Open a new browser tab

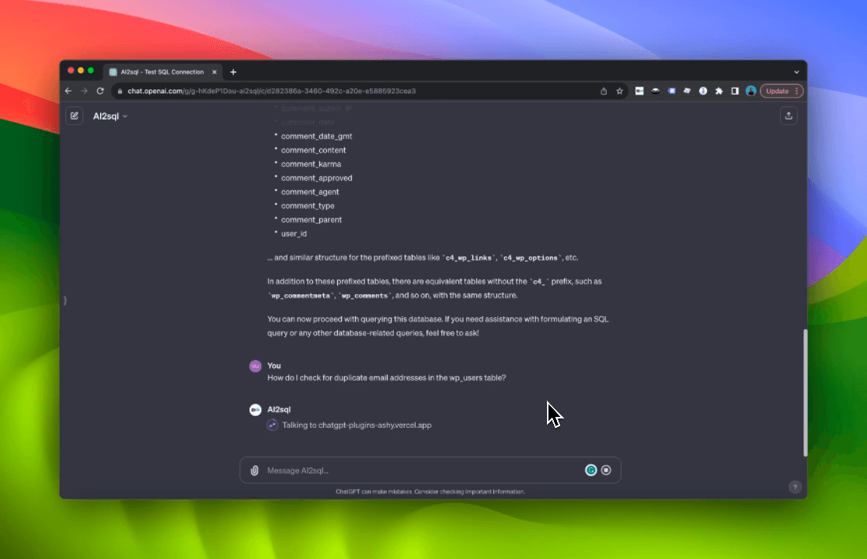tap(233, 71)
